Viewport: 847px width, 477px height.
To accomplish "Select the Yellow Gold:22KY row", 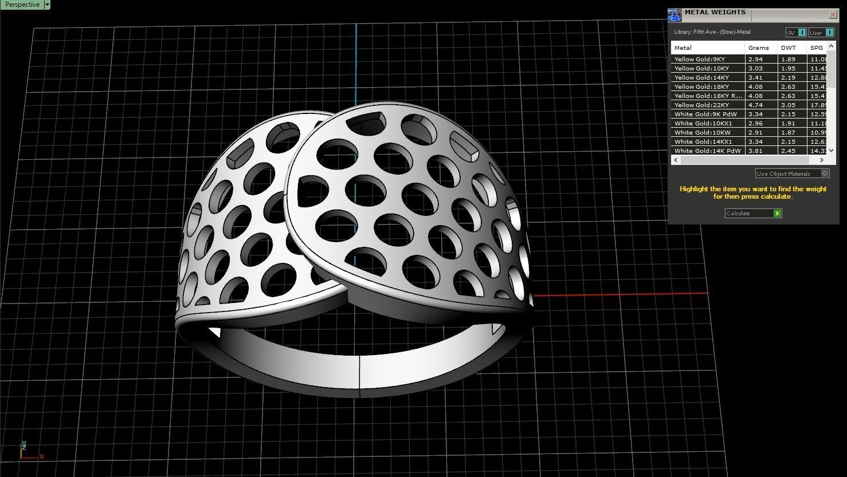I will point(750,105).
